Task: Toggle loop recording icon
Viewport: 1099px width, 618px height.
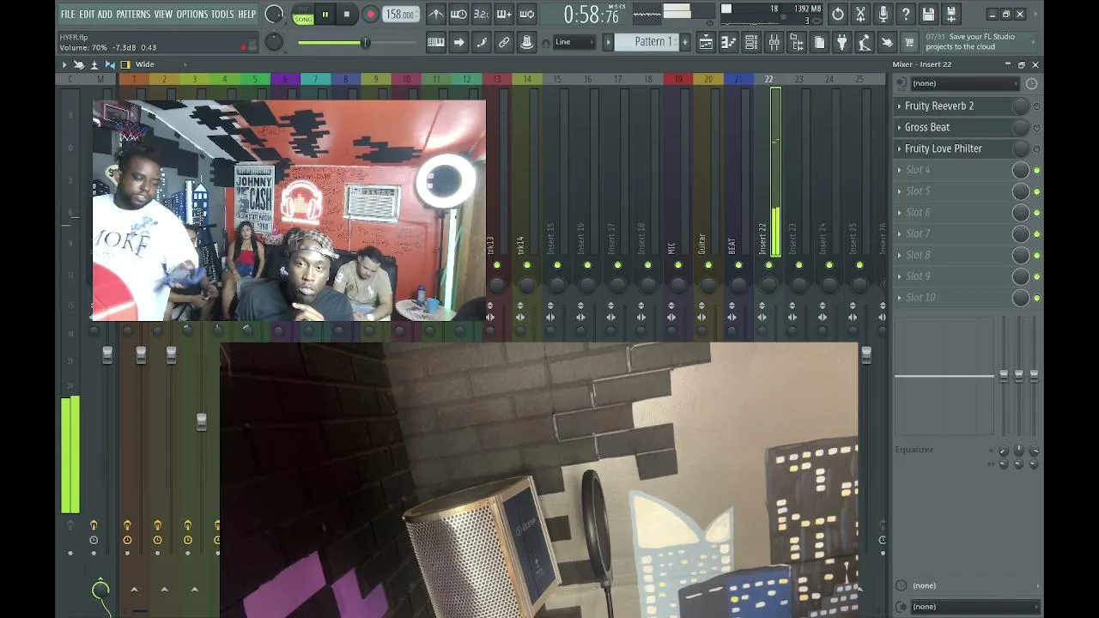Action: 526,14
